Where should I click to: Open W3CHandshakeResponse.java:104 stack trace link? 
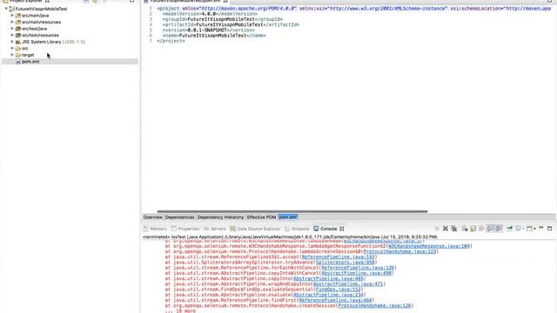(429, 246)
